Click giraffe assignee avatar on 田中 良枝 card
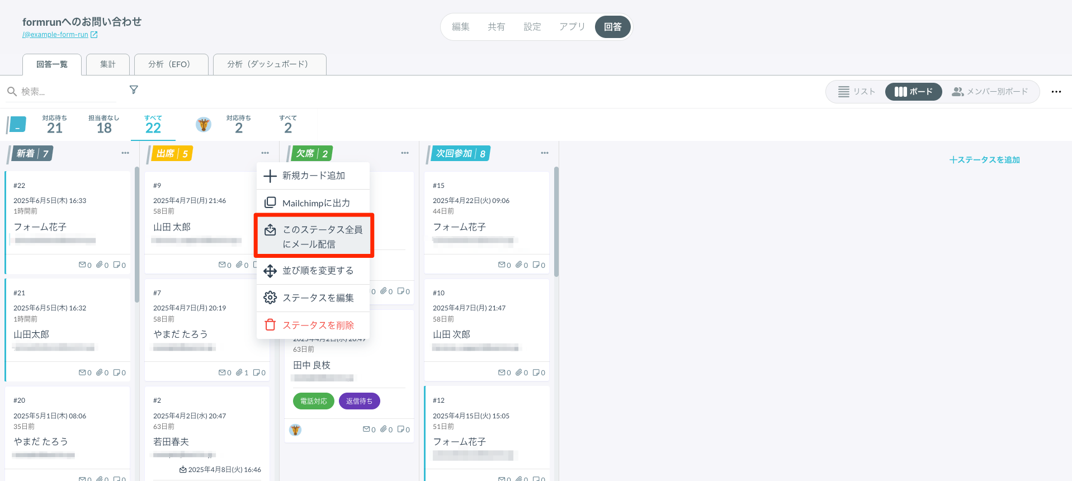1072x481 pixels. point(295,430)
